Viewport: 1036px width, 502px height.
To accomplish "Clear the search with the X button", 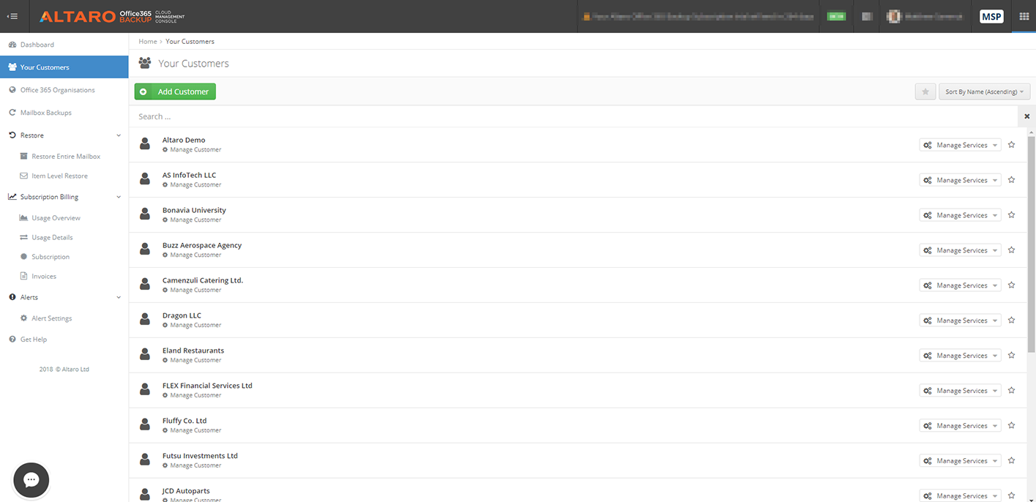I will (1026, 116).
